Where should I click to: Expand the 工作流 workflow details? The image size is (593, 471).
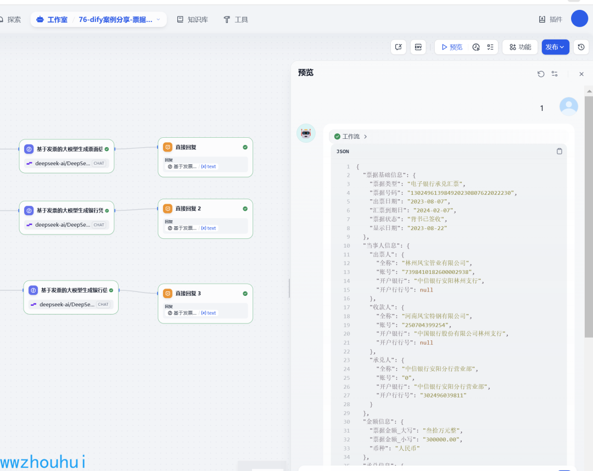point(350,137)
